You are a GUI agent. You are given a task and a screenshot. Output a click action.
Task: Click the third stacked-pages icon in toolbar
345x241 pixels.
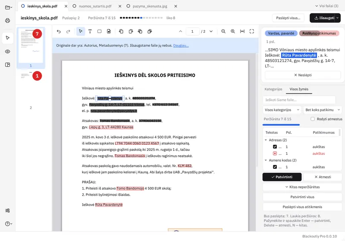(140, 31)
